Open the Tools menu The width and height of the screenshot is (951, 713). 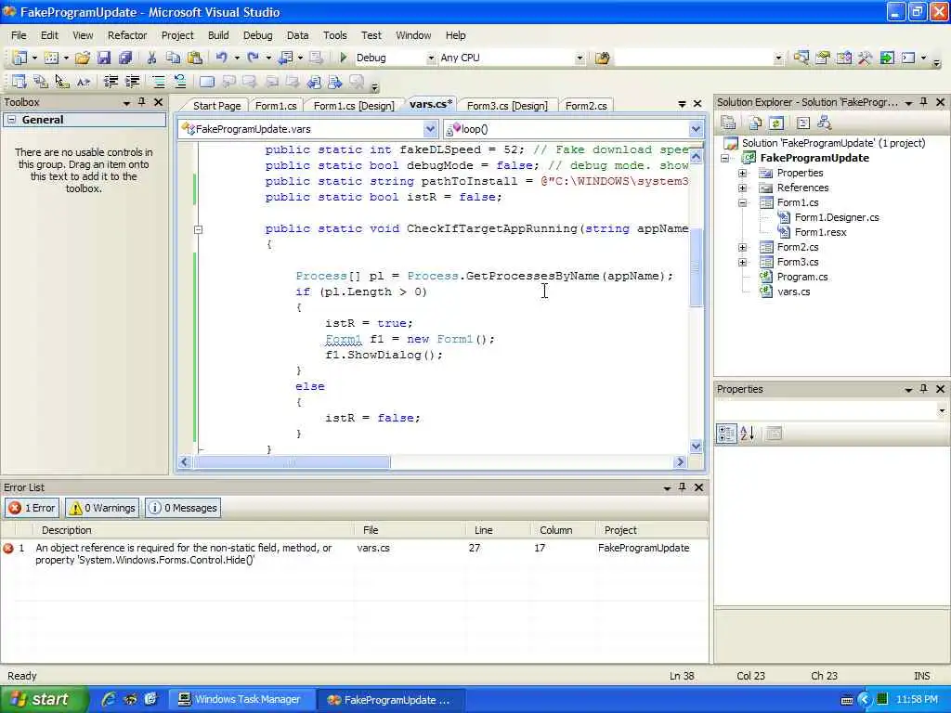point(334,35)
